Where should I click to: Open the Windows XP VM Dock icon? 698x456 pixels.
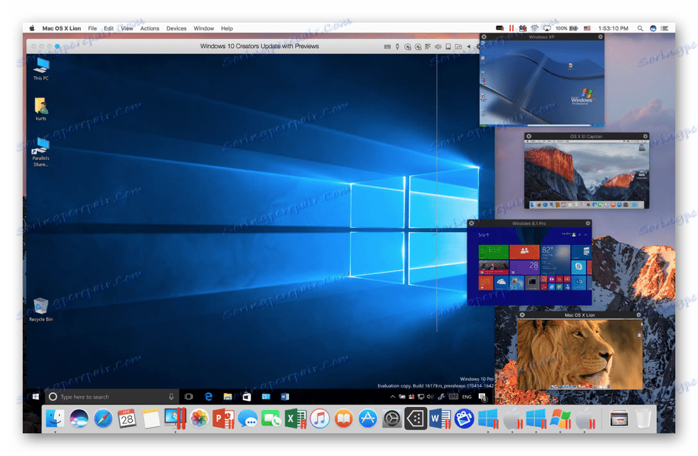pyautogui.click(x=560, y=418)
